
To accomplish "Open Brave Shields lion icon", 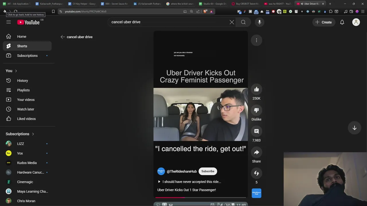I will coord(205,11).
